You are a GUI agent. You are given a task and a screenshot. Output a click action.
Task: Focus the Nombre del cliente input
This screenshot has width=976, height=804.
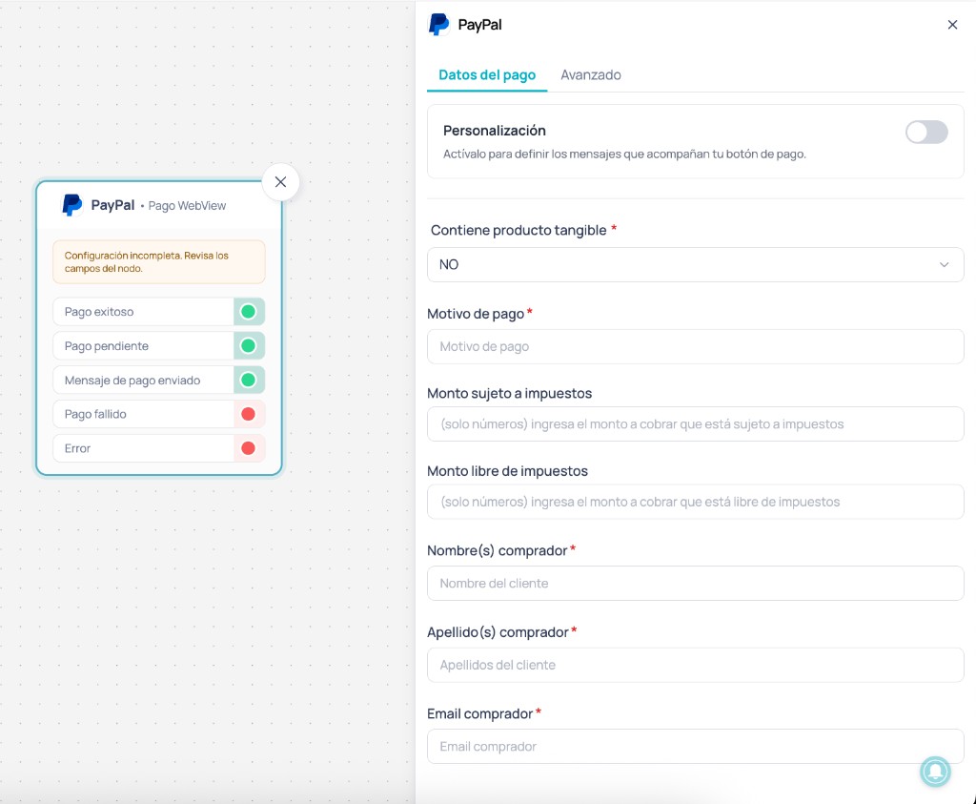(695, 584)
